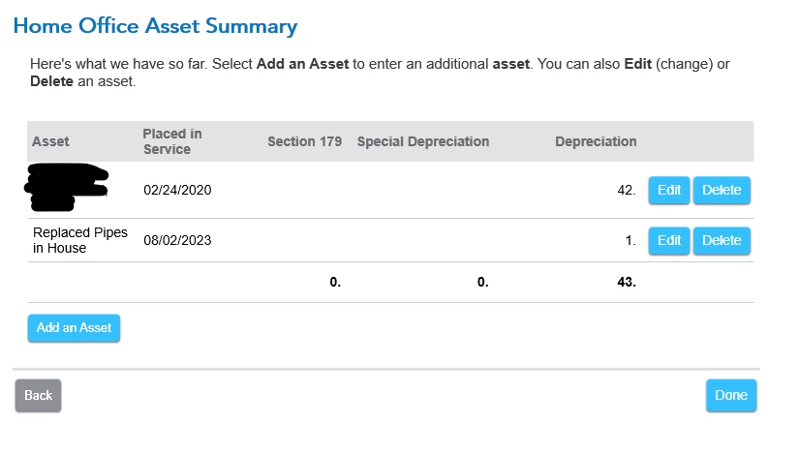The height and width of the screenshot is (455, 799).
Task: Click the Home Office Asset Summary heading
Action: pos(155,26)
